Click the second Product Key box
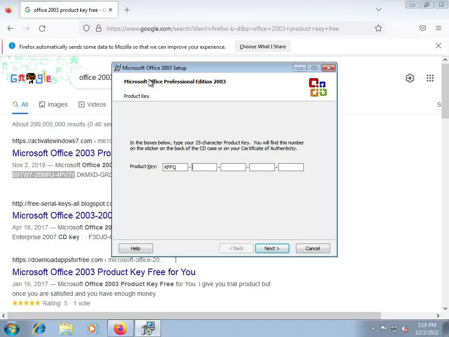Viewport: 449px width, 337px height. pyautogui.click(x=204, y=167)
